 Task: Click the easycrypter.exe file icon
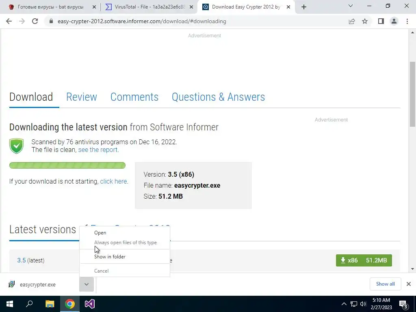coord(11,284)
